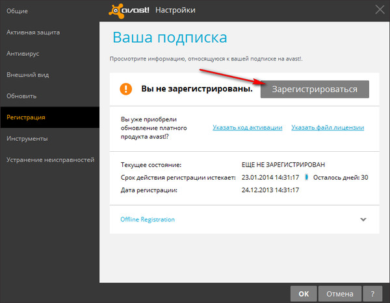
Task: Click the Указать код активации link
Action: pyautogui.click(x=247, y=127)
